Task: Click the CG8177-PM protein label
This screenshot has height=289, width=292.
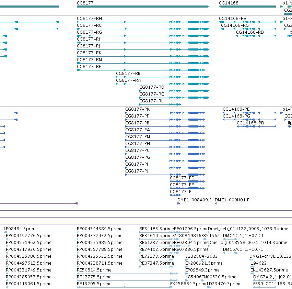Action: (x=138, y=137)
